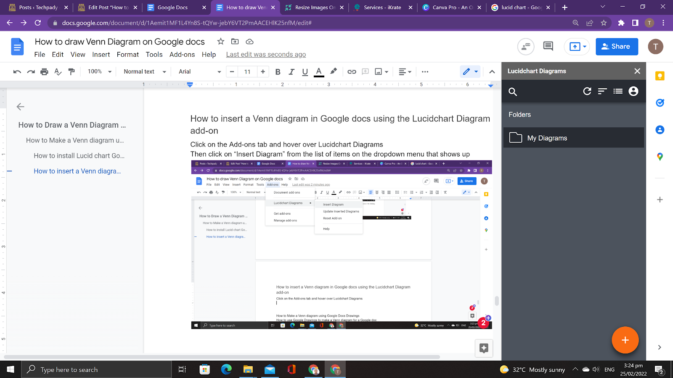
Task: Open the present to meeting dropdown
Action: coord(578,47)
